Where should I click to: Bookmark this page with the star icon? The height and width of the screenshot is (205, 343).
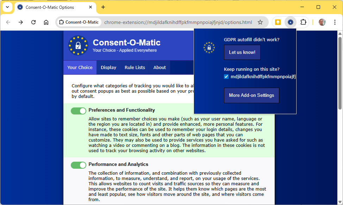coord(260,22)
